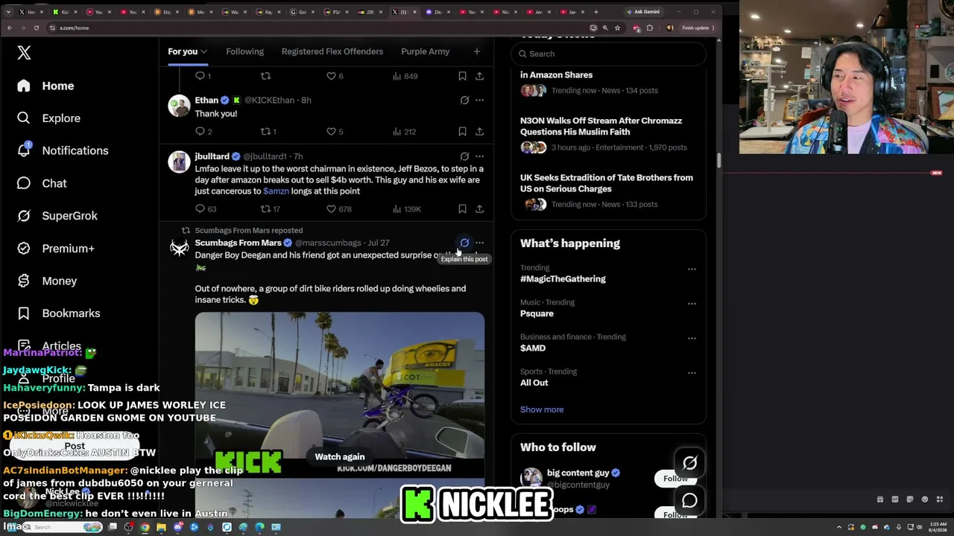Switch to the Purple Army tab
The width and height of the screenshot is (954, 536).
(425, 51)
